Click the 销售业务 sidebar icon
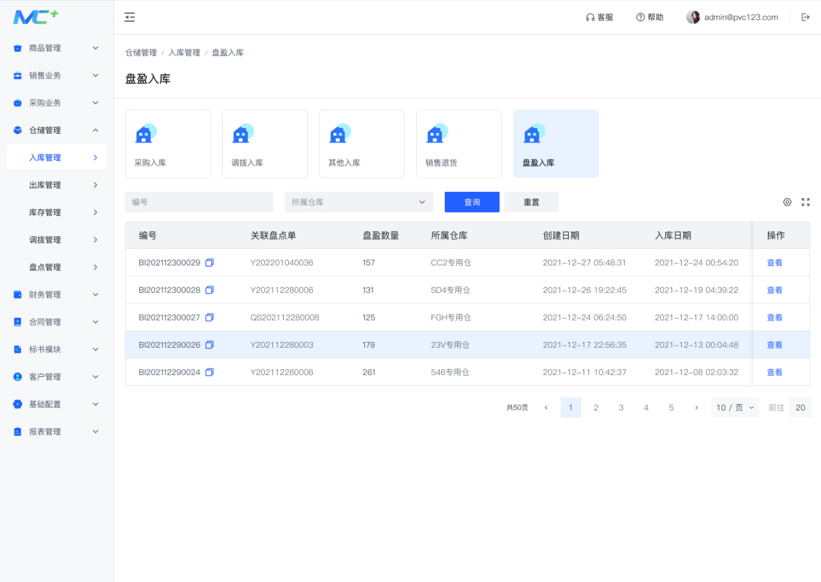821x582 pixels. (x=18, y=75)
